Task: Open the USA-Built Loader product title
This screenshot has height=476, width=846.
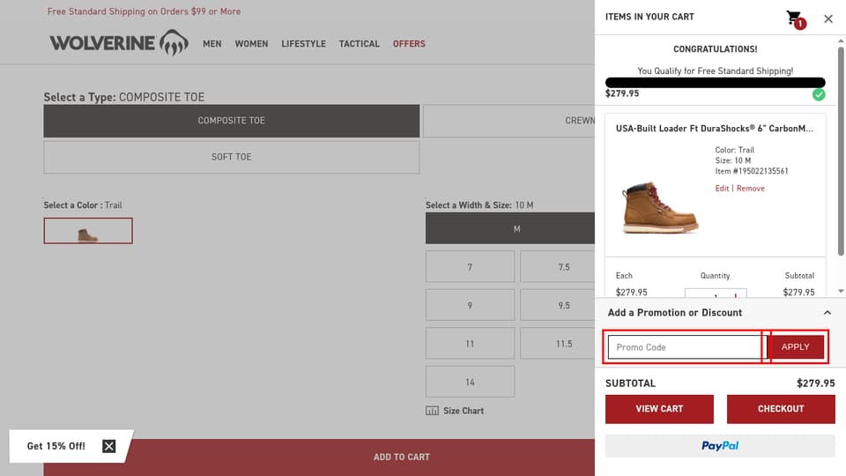Action: [x=715, y=129]
